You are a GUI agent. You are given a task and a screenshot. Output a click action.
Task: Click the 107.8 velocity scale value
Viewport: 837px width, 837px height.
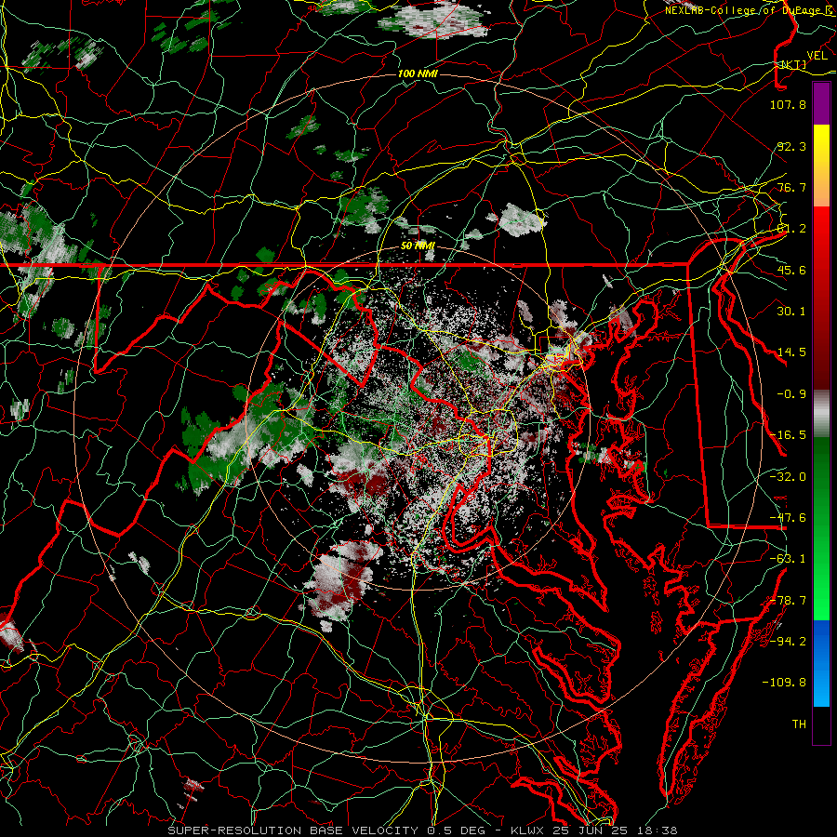[x=788, y=104]
